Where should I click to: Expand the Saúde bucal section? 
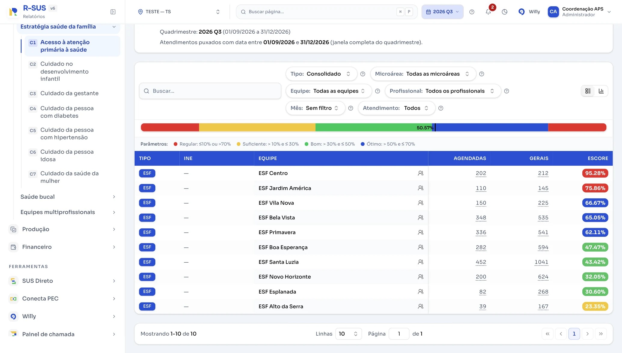click(x=68, y=197)
